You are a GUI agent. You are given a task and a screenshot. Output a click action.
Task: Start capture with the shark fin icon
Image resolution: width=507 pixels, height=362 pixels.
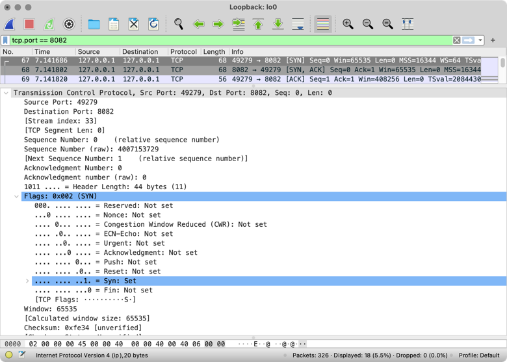tap(10, 24)
